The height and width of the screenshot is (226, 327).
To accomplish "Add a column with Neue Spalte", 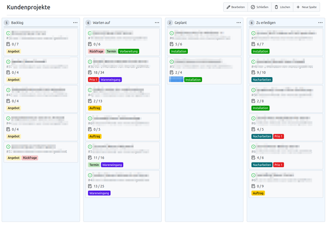I will click(x=307, y=7).
